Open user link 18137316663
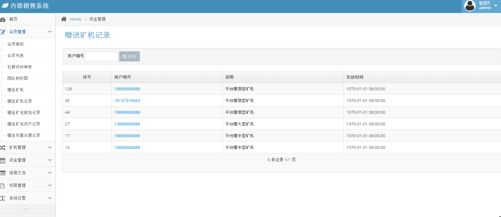Image resolution: width=501 pixels, height=217 pixels. [127, 101]
